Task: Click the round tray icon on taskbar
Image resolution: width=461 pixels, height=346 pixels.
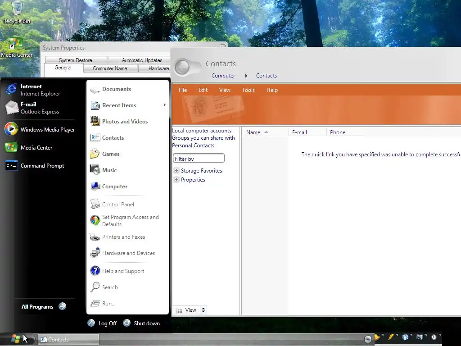Action: [368, 339]
